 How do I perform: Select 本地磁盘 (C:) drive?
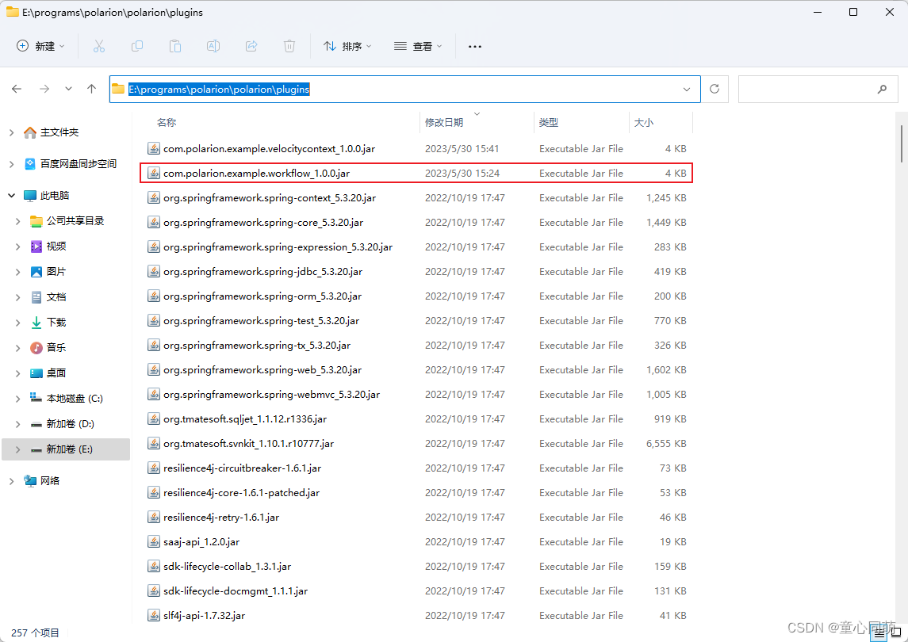pyautogui.click(x=74, y=399)
